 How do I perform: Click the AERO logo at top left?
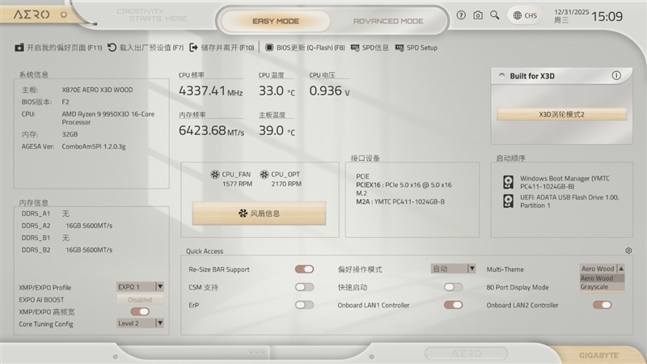[x=32, y=15]
